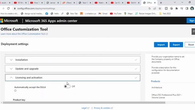This screenshot has height=110, width=195.
Task: Open the Resize Images Online bookmark
Action: pos(146,13)
